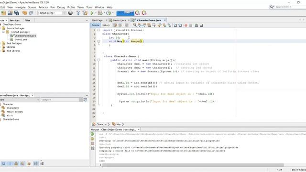
Task: Open the Tools menu
Action: (89, 7)
